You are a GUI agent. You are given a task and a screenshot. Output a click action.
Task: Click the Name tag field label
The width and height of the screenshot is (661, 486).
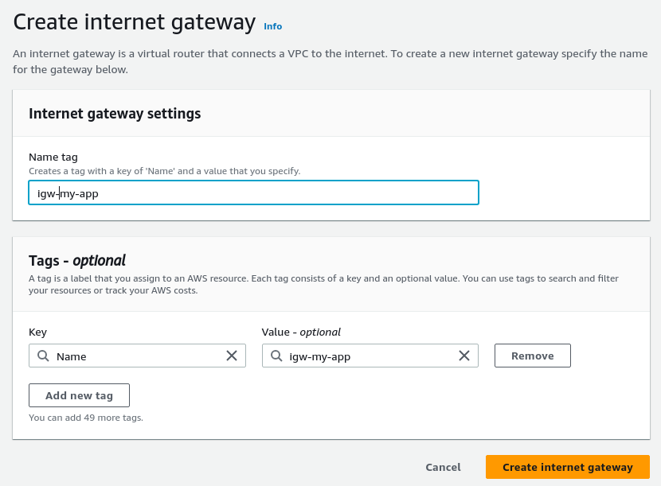pyautogui.click(x=53, y=157)
